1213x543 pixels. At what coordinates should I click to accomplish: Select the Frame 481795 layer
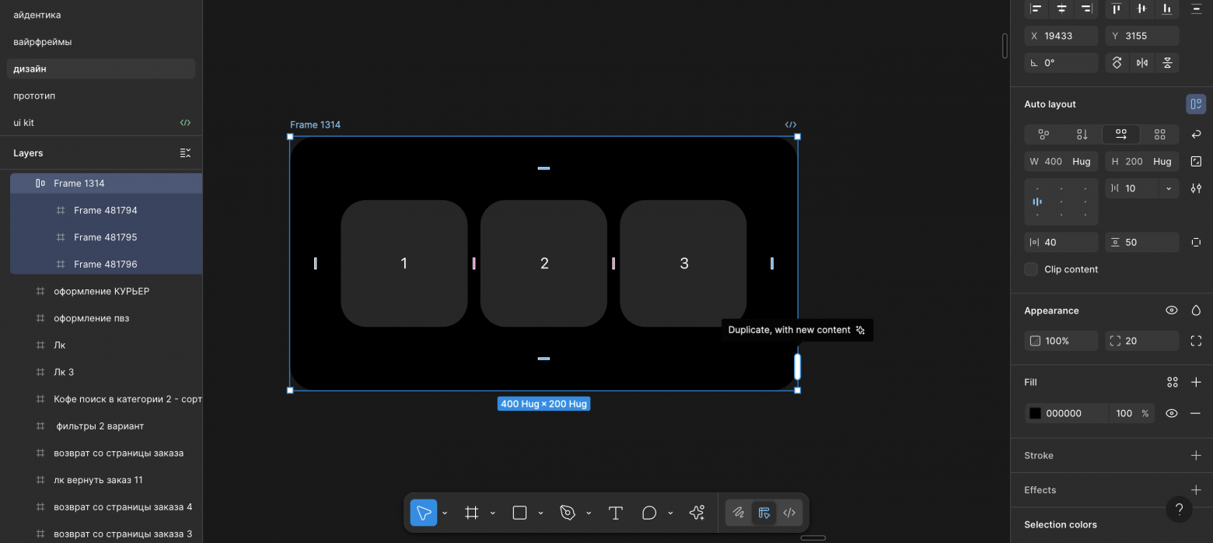105,237
